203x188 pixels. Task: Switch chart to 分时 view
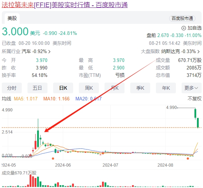point(12,88)
